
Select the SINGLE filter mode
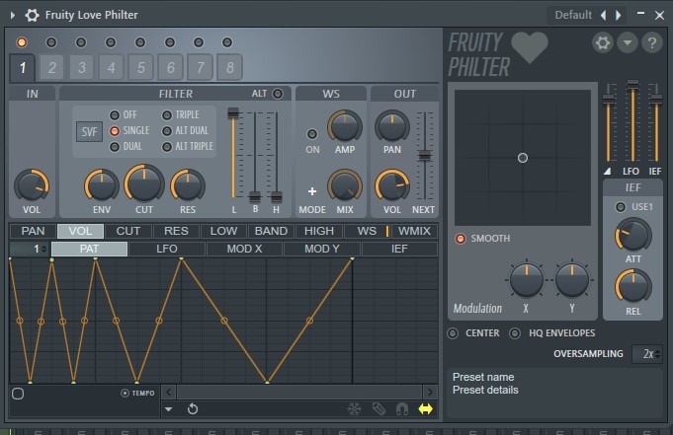[x=115, y=131]
